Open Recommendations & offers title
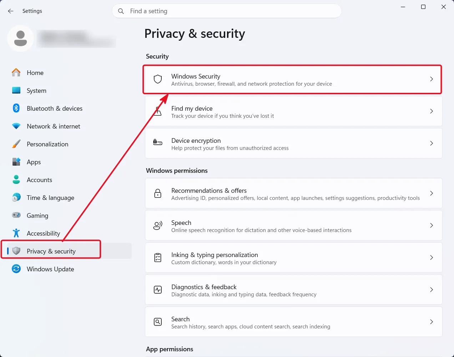The height and width of the screenshot is (357, 454). 209,191
